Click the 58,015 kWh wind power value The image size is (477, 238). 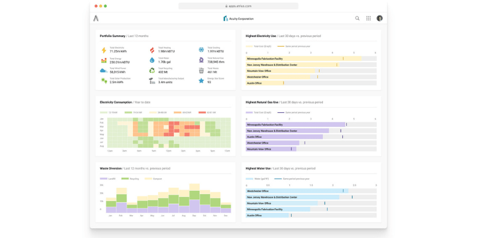tap(118, 72)
